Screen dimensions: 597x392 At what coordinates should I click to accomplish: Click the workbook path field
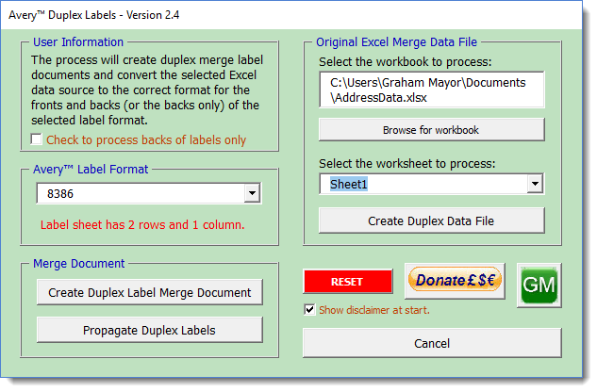point(431,90)
